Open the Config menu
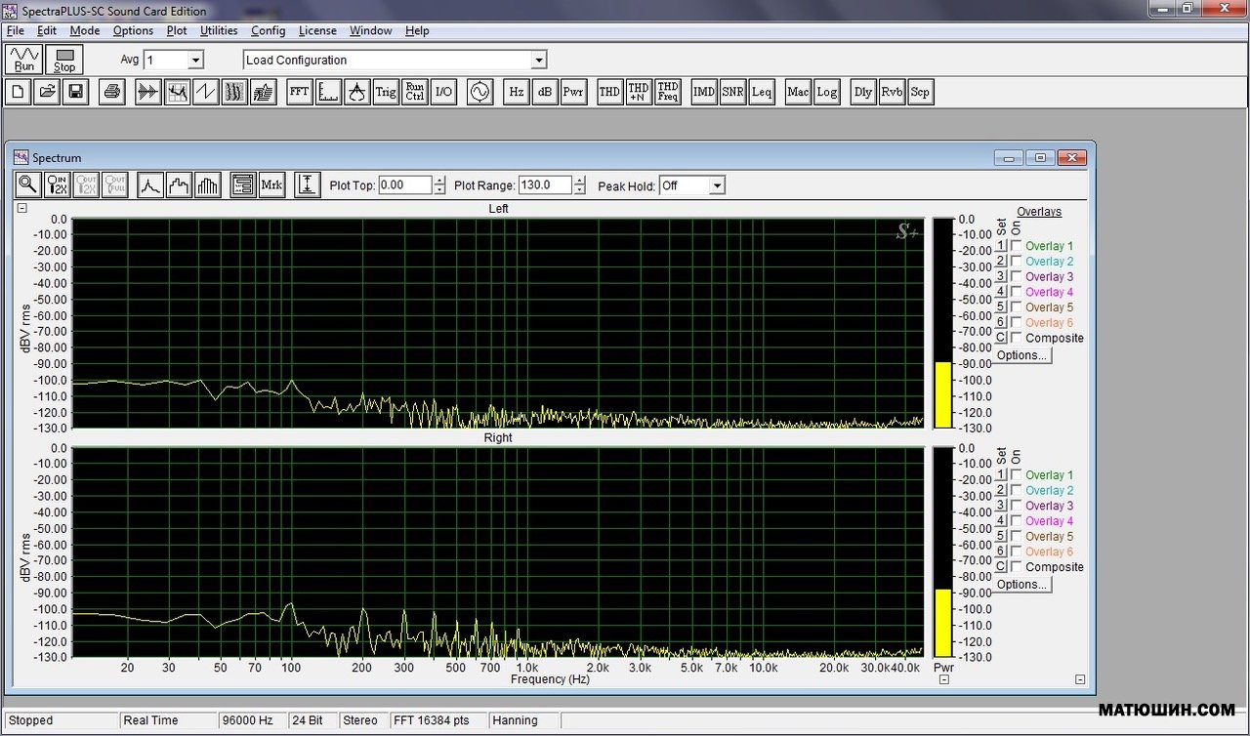1250x736 pixels. (268, 30)
